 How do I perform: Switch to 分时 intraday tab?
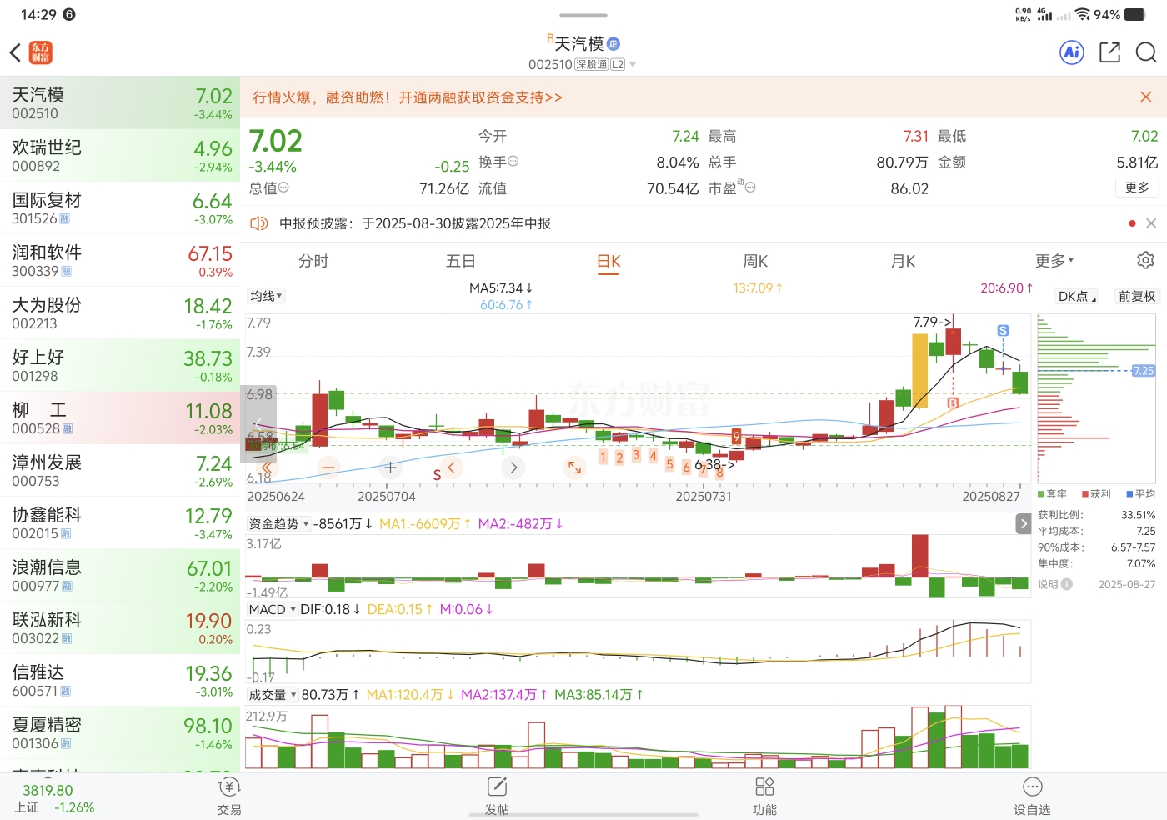[313, 261]
